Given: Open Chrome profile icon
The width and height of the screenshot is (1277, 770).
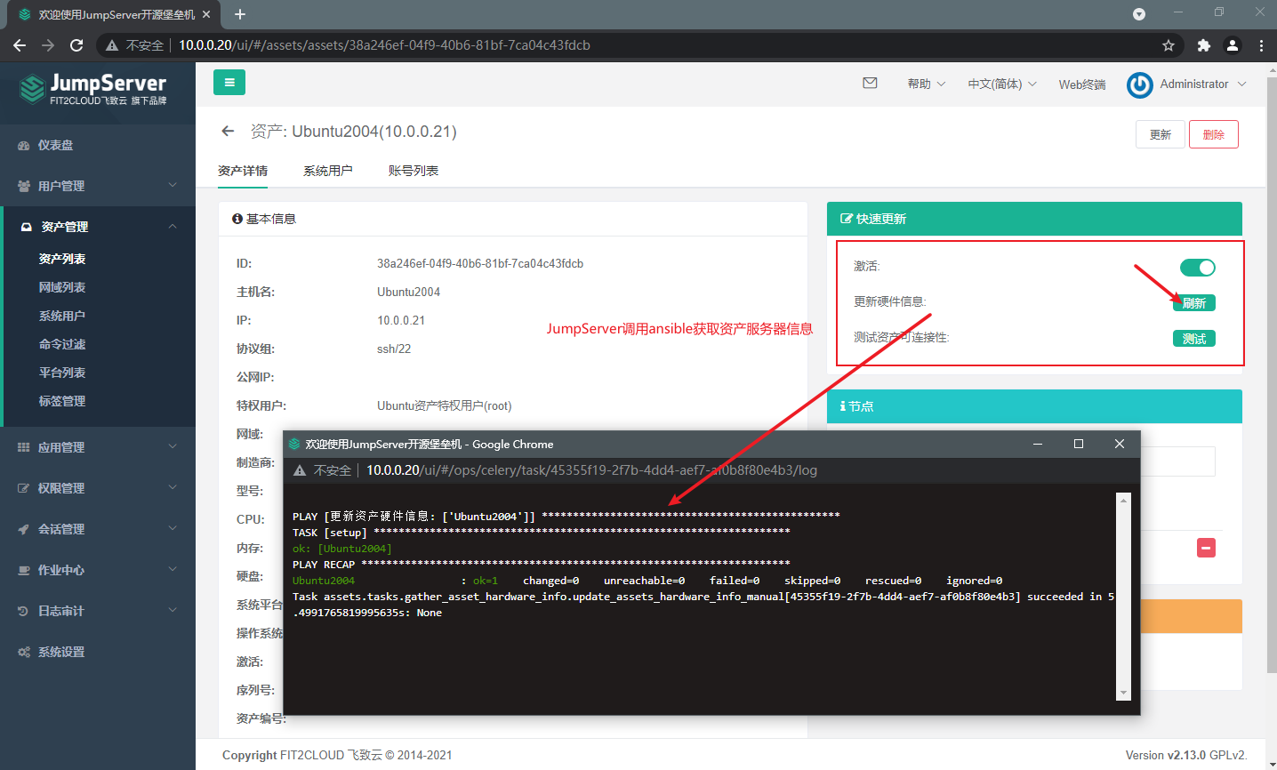Looking at the screenshot, I should point(1233,45).
